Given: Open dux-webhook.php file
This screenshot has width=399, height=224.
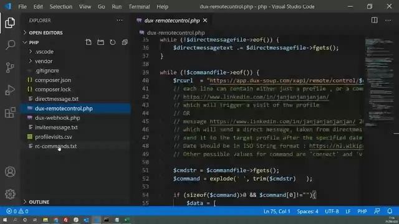Looking at the screenshot, I should pyautogui.click(x=57, y=118).
